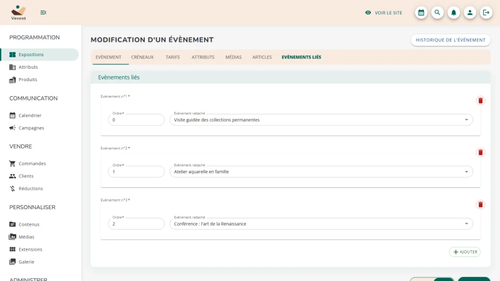This screenshot has width=500, height=281.
Task: Click the Ajouter button
Action: pos(465,252)
